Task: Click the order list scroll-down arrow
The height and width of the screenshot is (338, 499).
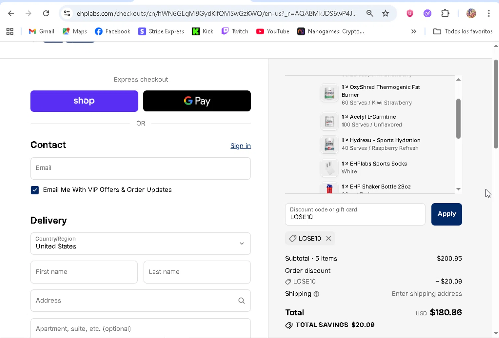Action: tap(458, 189)
